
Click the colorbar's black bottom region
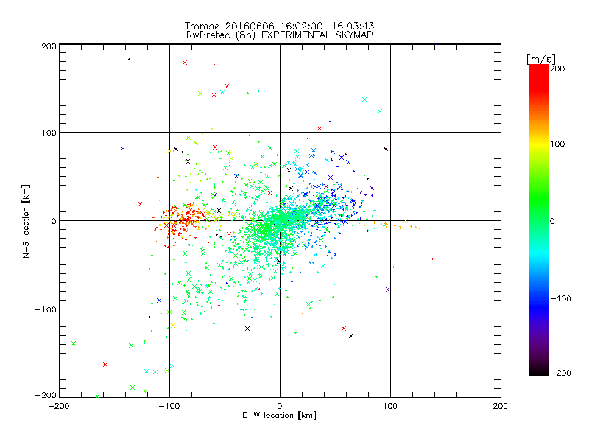(x=539, y=370)
